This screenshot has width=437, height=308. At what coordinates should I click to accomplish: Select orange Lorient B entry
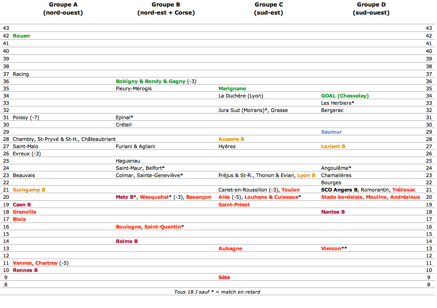click(x=333, y=146)
